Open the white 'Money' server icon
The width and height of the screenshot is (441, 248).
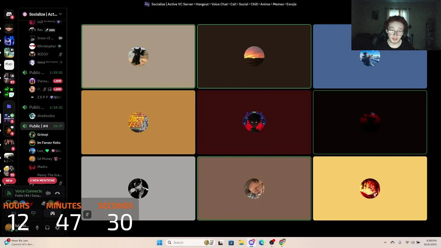tap(9, 64)
